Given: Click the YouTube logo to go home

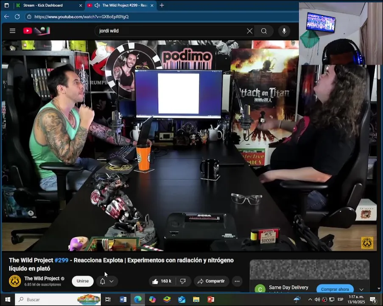Looking at the screenshot, I should (36, 31).
